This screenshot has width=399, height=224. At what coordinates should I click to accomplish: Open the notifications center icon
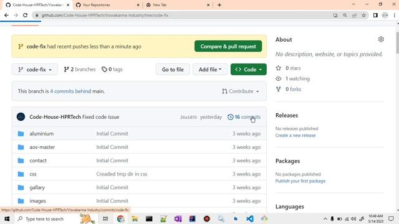coord(391,218)
